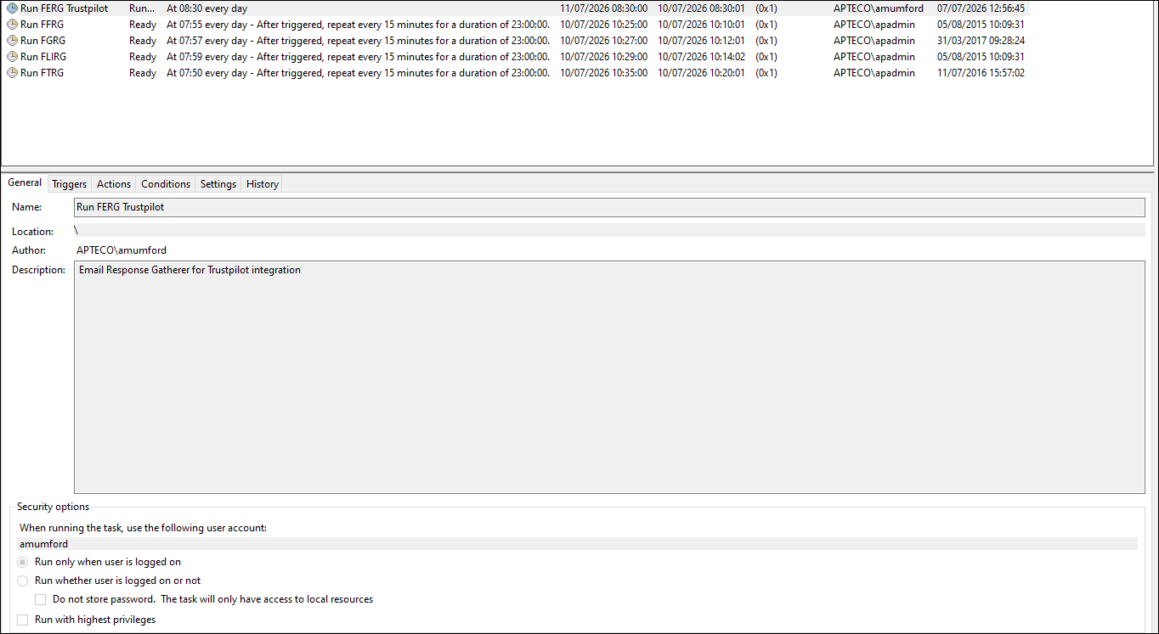Viewport: 1159px width, 634px height.
Task: Click created date 07/07/2026 12:56:45
Action: click(981, 8)
